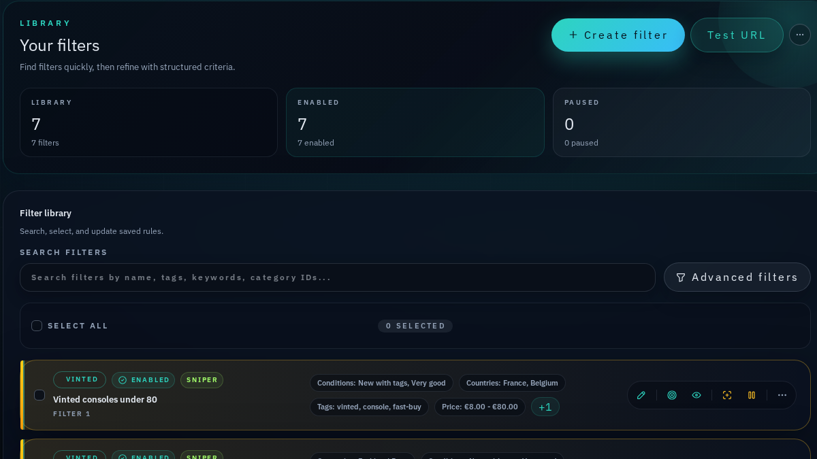817x459 pixels.
Task: Click the Filter library heading
Action: [46, 213]
